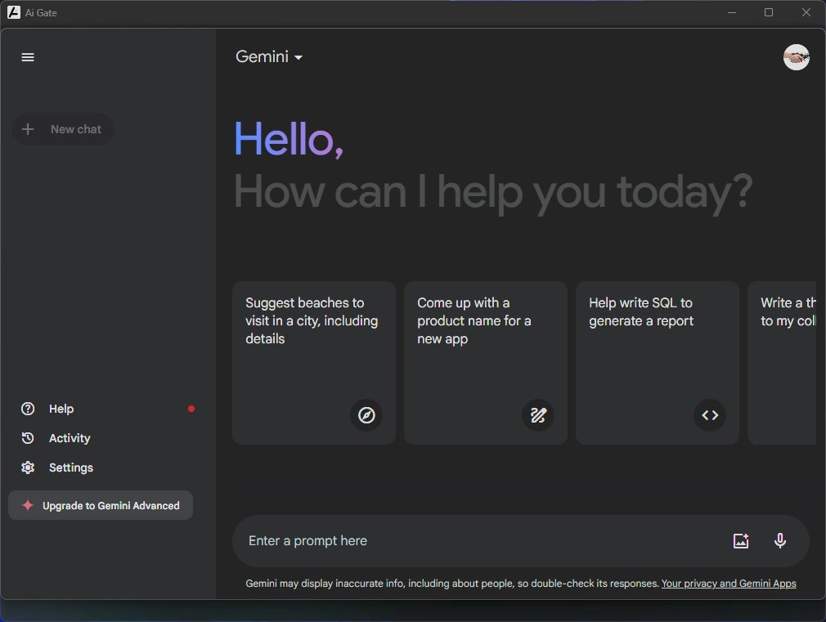The width and height of the screenshot is (826, 622).
Task: Start a New chat
Action: click(63, 129)
